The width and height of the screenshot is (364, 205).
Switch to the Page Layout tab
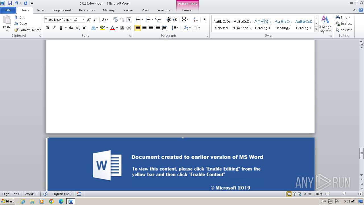(x=62, y=10)
